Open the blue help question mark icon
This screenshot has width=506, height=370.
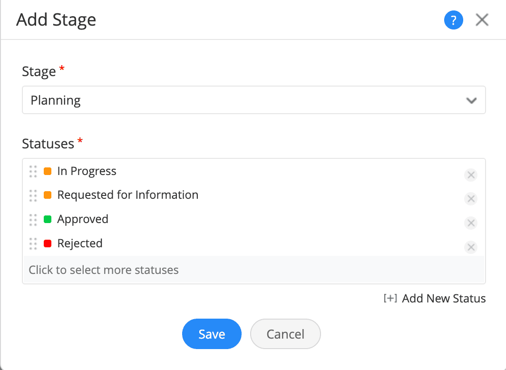[453, 20]
